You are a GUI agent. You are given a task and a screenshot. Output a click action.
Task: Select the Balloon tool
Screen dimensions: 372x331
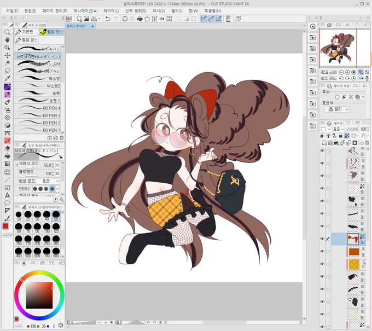tap(7, 203)
